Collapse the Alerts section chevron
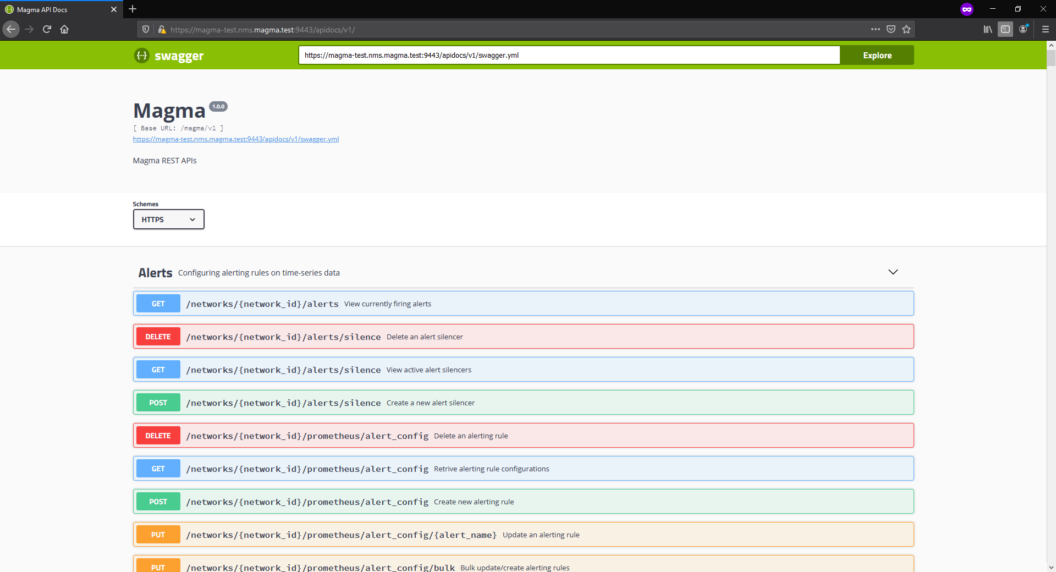 coord(893,272)
